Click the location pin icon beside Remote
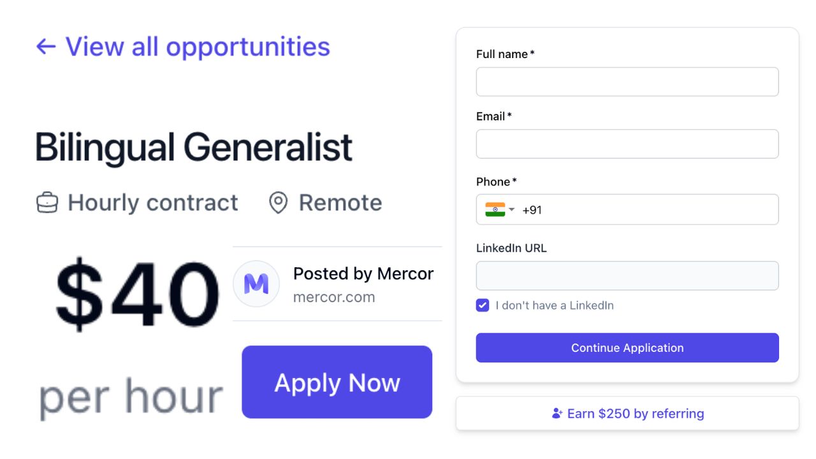Image resolution: width=816 pixels, height=459 pixels. (279, 203)
